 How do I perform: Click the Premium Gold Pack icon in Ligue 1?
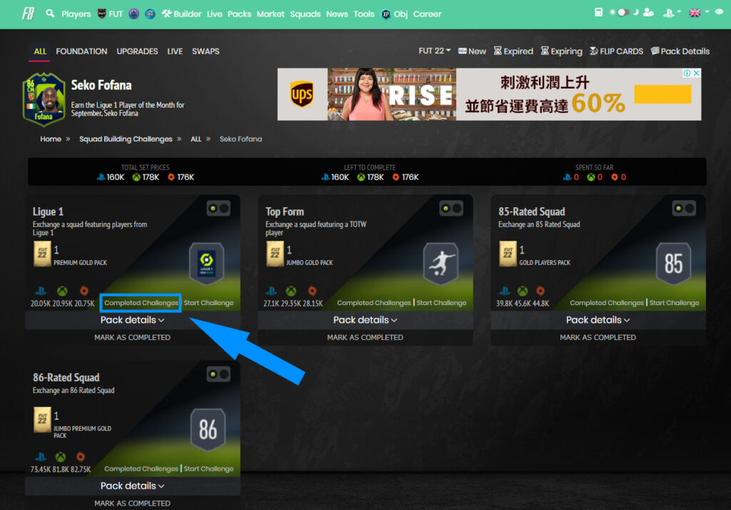tap(42, 254)
